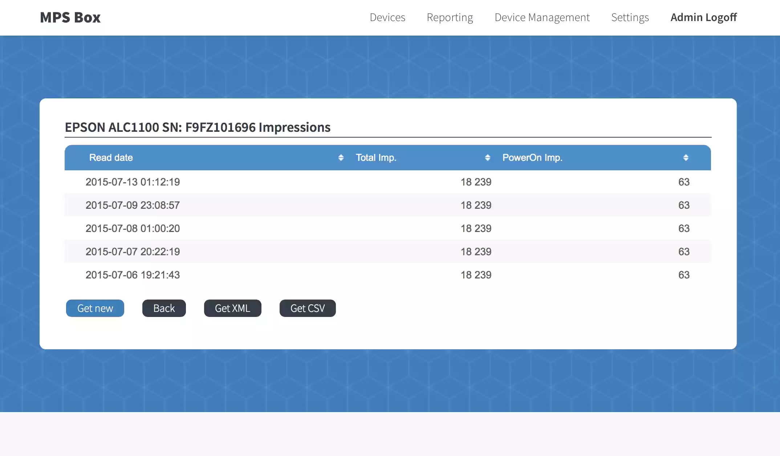Click the Back button

[164, 308]
